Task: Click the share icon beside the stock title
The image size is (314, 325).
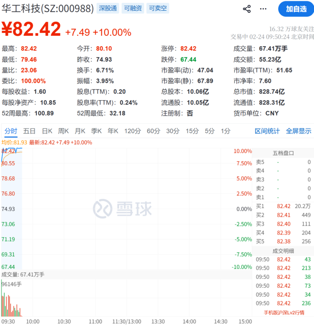Action: (246, 8)
